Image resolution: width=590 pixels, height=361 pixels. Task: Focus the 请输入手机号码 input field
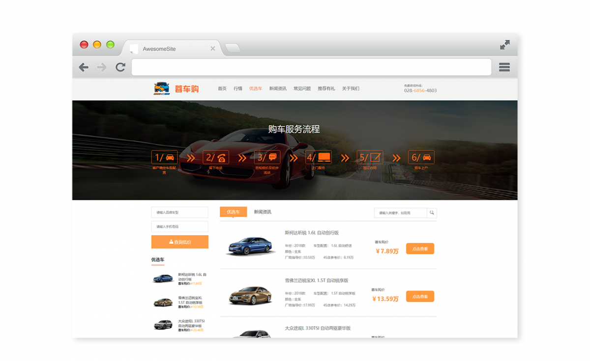tap(179, 226)
